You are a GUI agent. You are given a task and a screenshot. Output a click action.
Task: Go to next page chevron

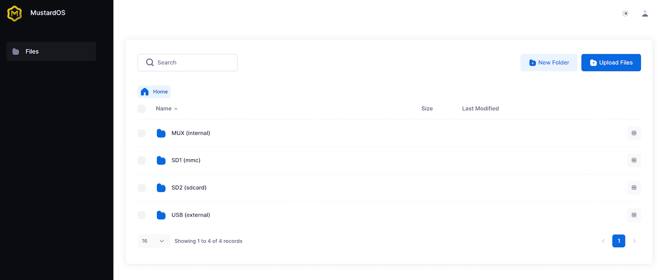click(x=634, y=241)
